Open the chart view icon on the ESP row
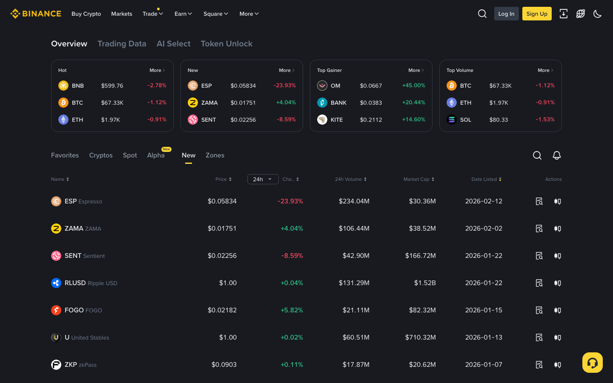Viewport: 613px width, 383px height. (x=539, y=201)
